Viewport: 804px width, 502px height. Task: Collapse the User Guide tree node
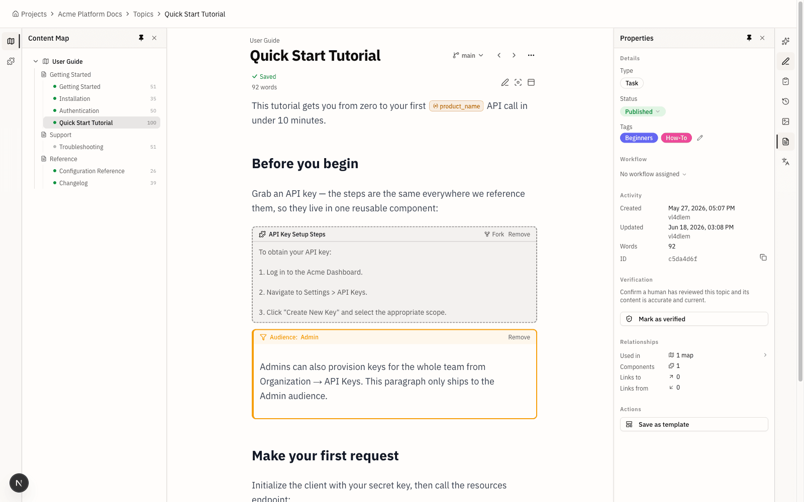36,61
